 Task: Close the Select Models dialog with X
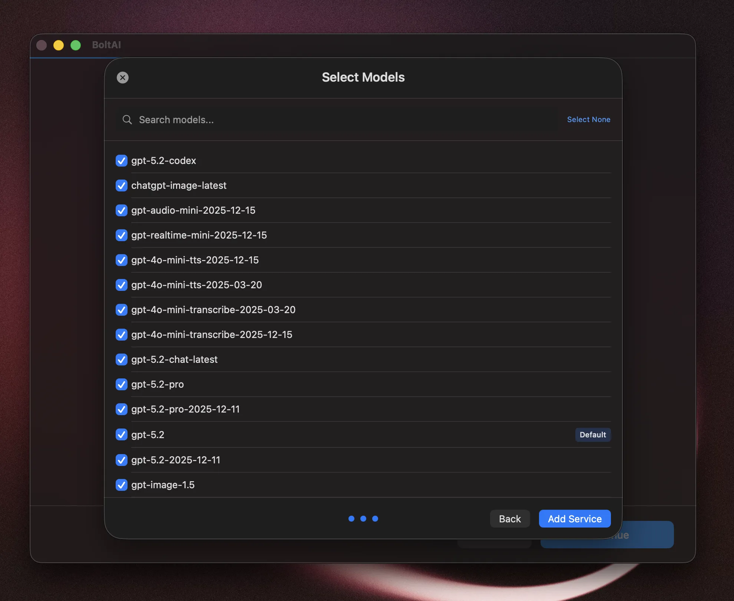pos(123,78)
